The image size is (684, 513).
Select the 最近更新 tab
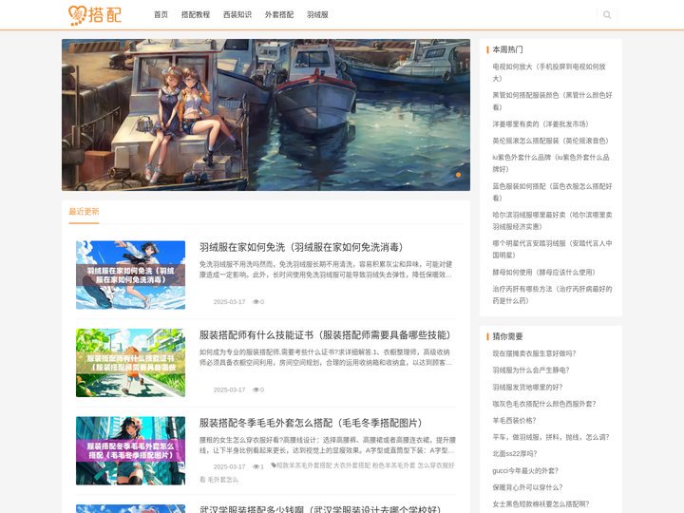(84, 212)
